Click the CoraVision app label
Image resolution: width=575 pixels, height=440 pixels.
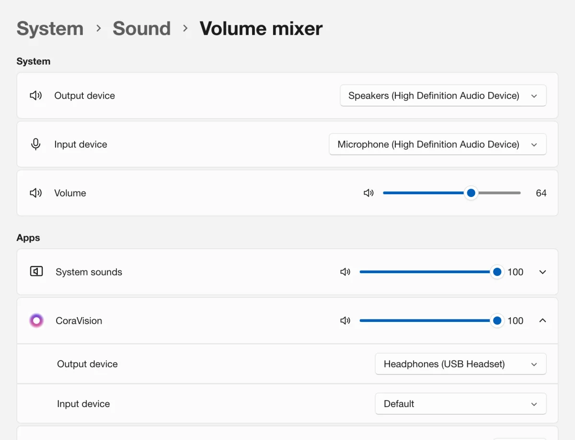(x=79, y=321)
